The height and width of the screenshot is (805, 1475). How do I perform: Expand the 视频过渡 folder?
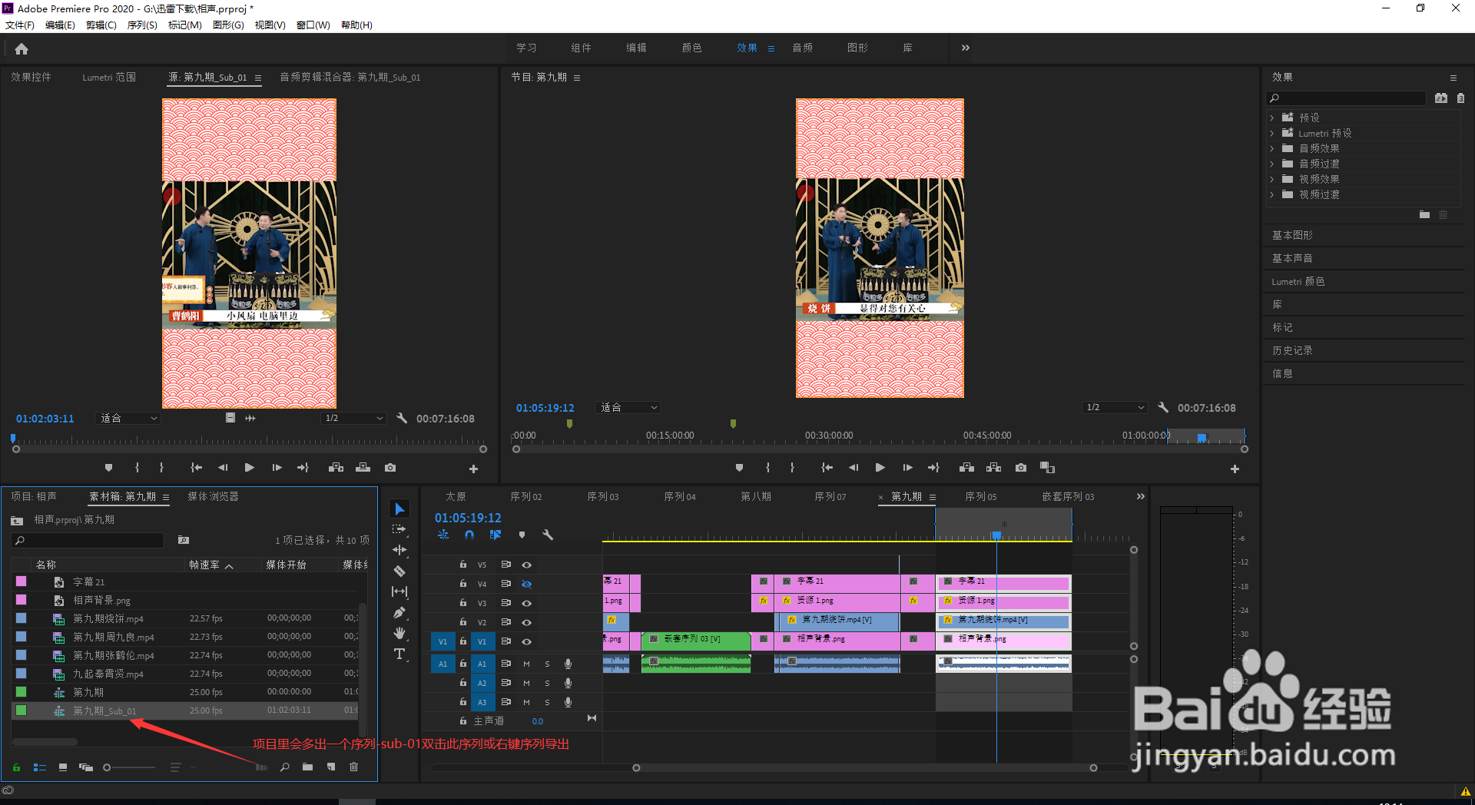tap(1272, 194)
